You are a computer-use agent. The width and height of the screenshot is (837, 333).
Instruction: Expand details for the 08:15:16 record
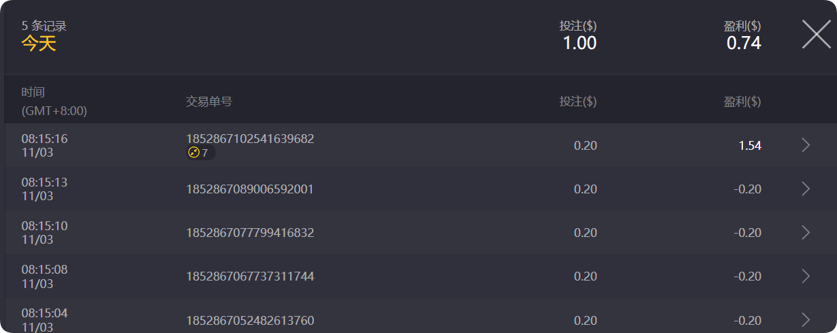(806, 145)
